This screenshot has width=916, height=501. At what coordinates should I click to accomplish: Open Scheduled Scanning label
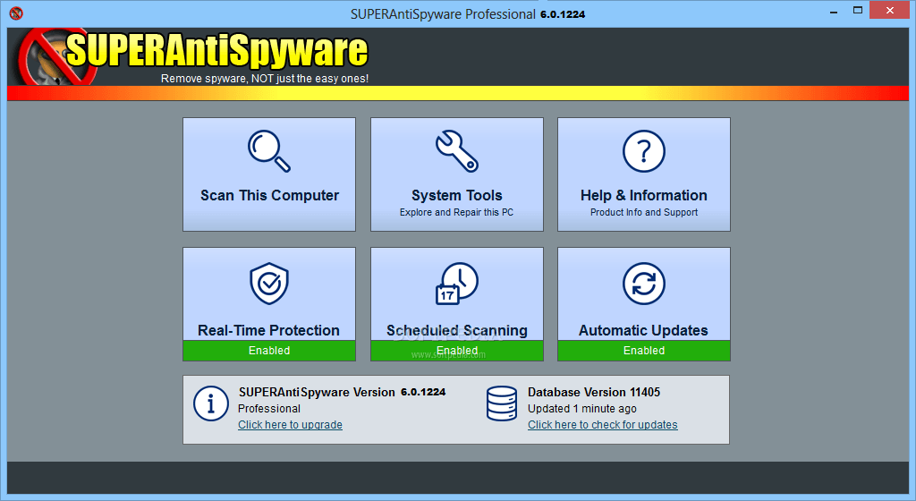point(457,330)
